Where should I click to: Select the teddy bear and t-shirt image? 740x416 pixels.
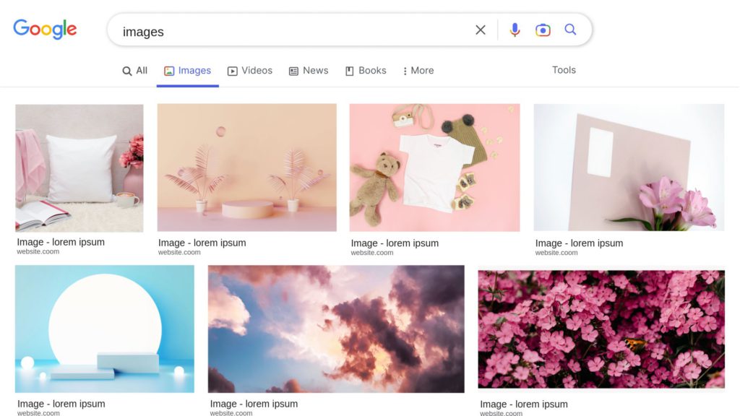tap(434, 168)
